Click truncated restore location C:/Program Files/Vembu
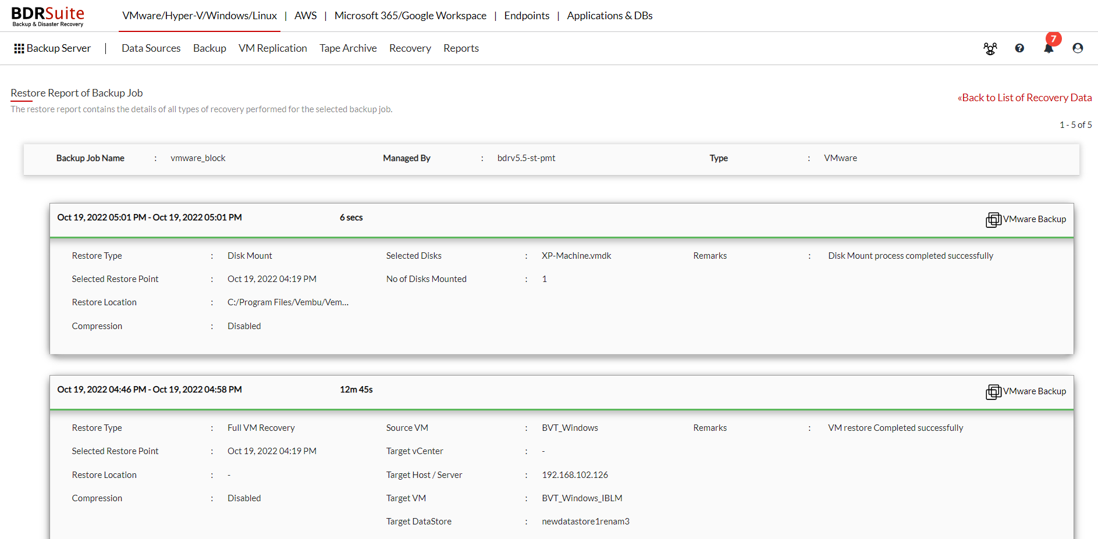This screenshot has height=539, width=1098. pos(288,302)
